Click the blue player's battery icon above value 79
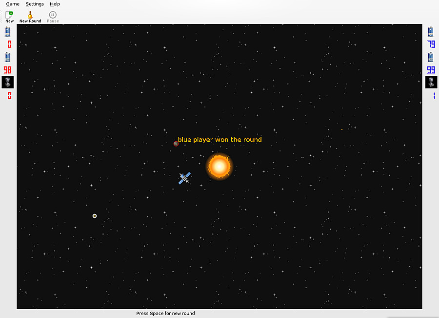Viewport: 439px width, 318px height. click(x=431, y=31)
